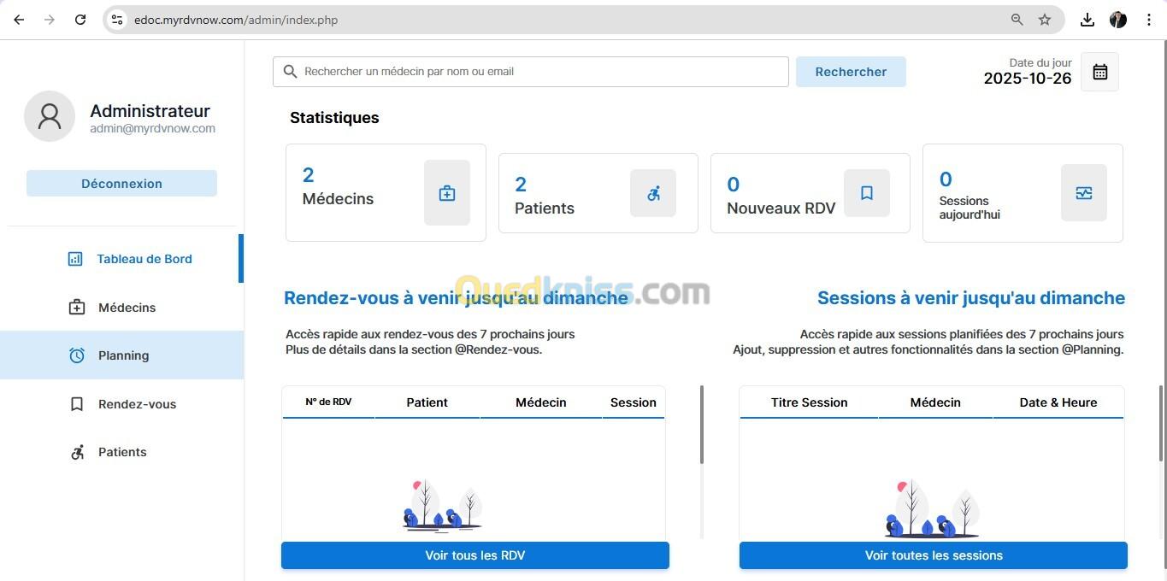1167x581 pixels.
Task: Go to Médecins in the sidebar
Action: tap(127, 308)
